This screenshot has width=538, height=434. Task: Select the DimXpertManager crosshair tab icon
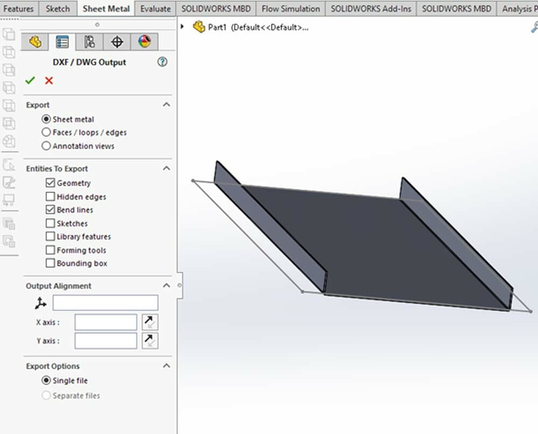117,41
